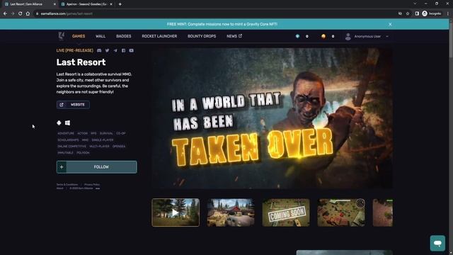
Task: Click the ONLINE COMPETITIVE tag
Action: click(71, 147)
